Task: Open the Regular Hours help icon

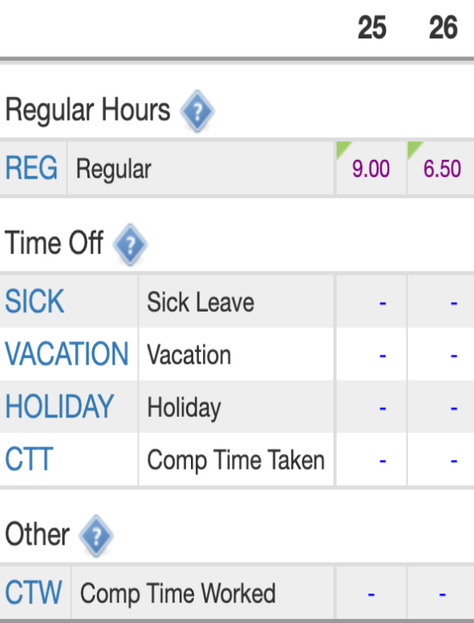Action: [x=197, y=111]
